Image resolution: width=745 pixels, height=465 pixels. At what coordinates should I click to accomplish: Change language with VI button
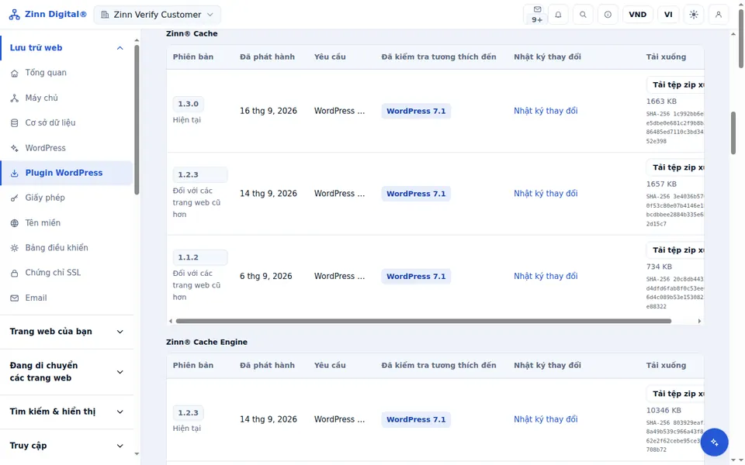tap(668, 14)
